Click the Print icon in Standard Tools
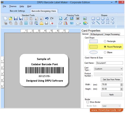Image resolution: width=125 pixels, height=113 pixels. pos(46,23)
